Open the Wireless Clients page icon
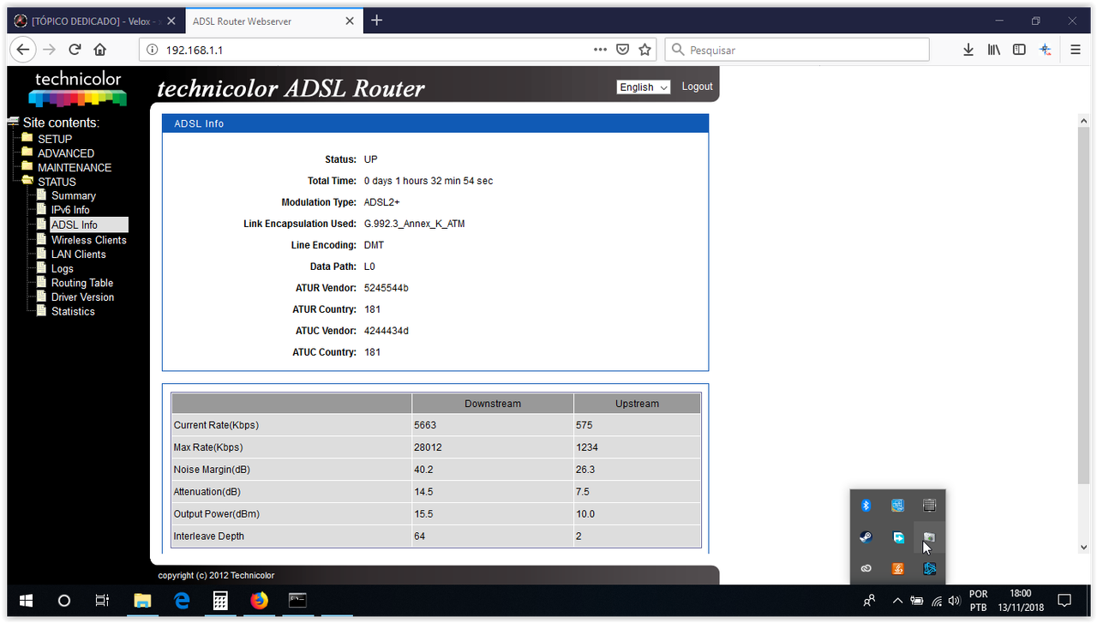 [41, 239]
